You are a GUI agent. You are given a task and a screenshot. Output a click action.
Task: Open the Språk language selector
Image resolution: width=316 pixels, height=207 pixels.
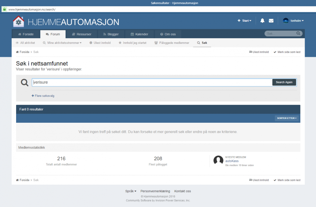click(x=131, y=191)
